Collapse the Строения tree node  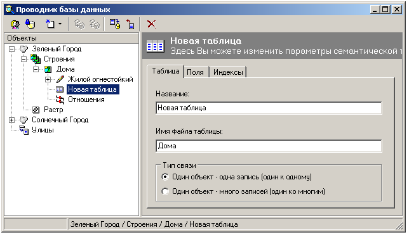(x=23, y=59)
